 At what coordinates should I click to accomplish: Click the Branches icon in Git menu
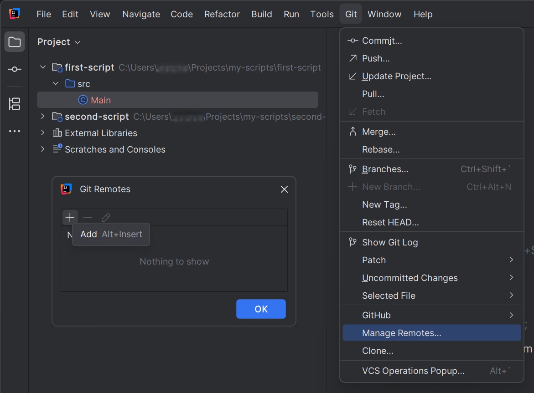point(353,169)
